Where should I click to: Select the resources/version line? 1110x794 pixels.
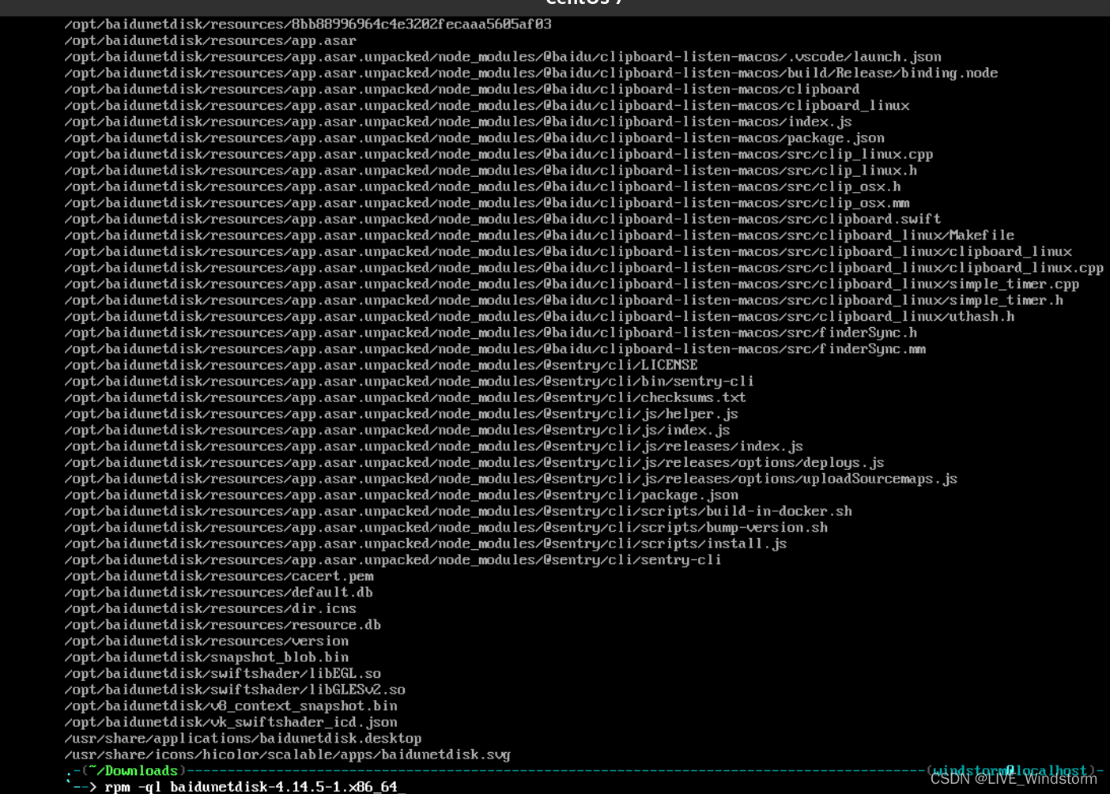click(206, 641)
